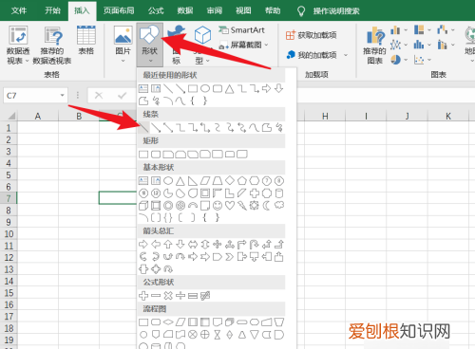This screenshot has height=349, width=475.
Task: Switch to 页面布局 tab
Action: pyautogui.click(x=119, y=10)
